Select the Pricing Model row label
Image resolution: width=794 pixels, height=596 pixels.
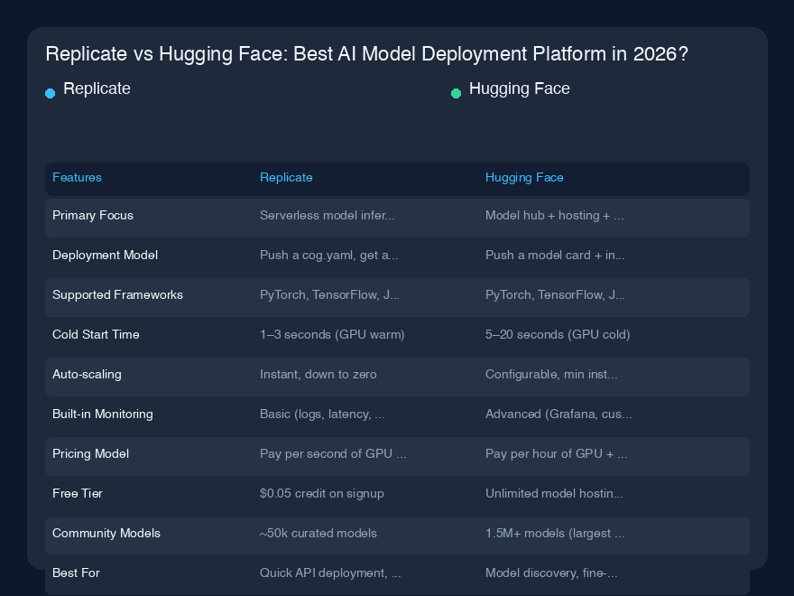(90, 453)
